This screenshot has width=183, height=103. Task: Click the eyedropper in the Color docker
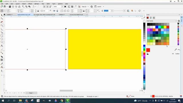pos(176,49)
